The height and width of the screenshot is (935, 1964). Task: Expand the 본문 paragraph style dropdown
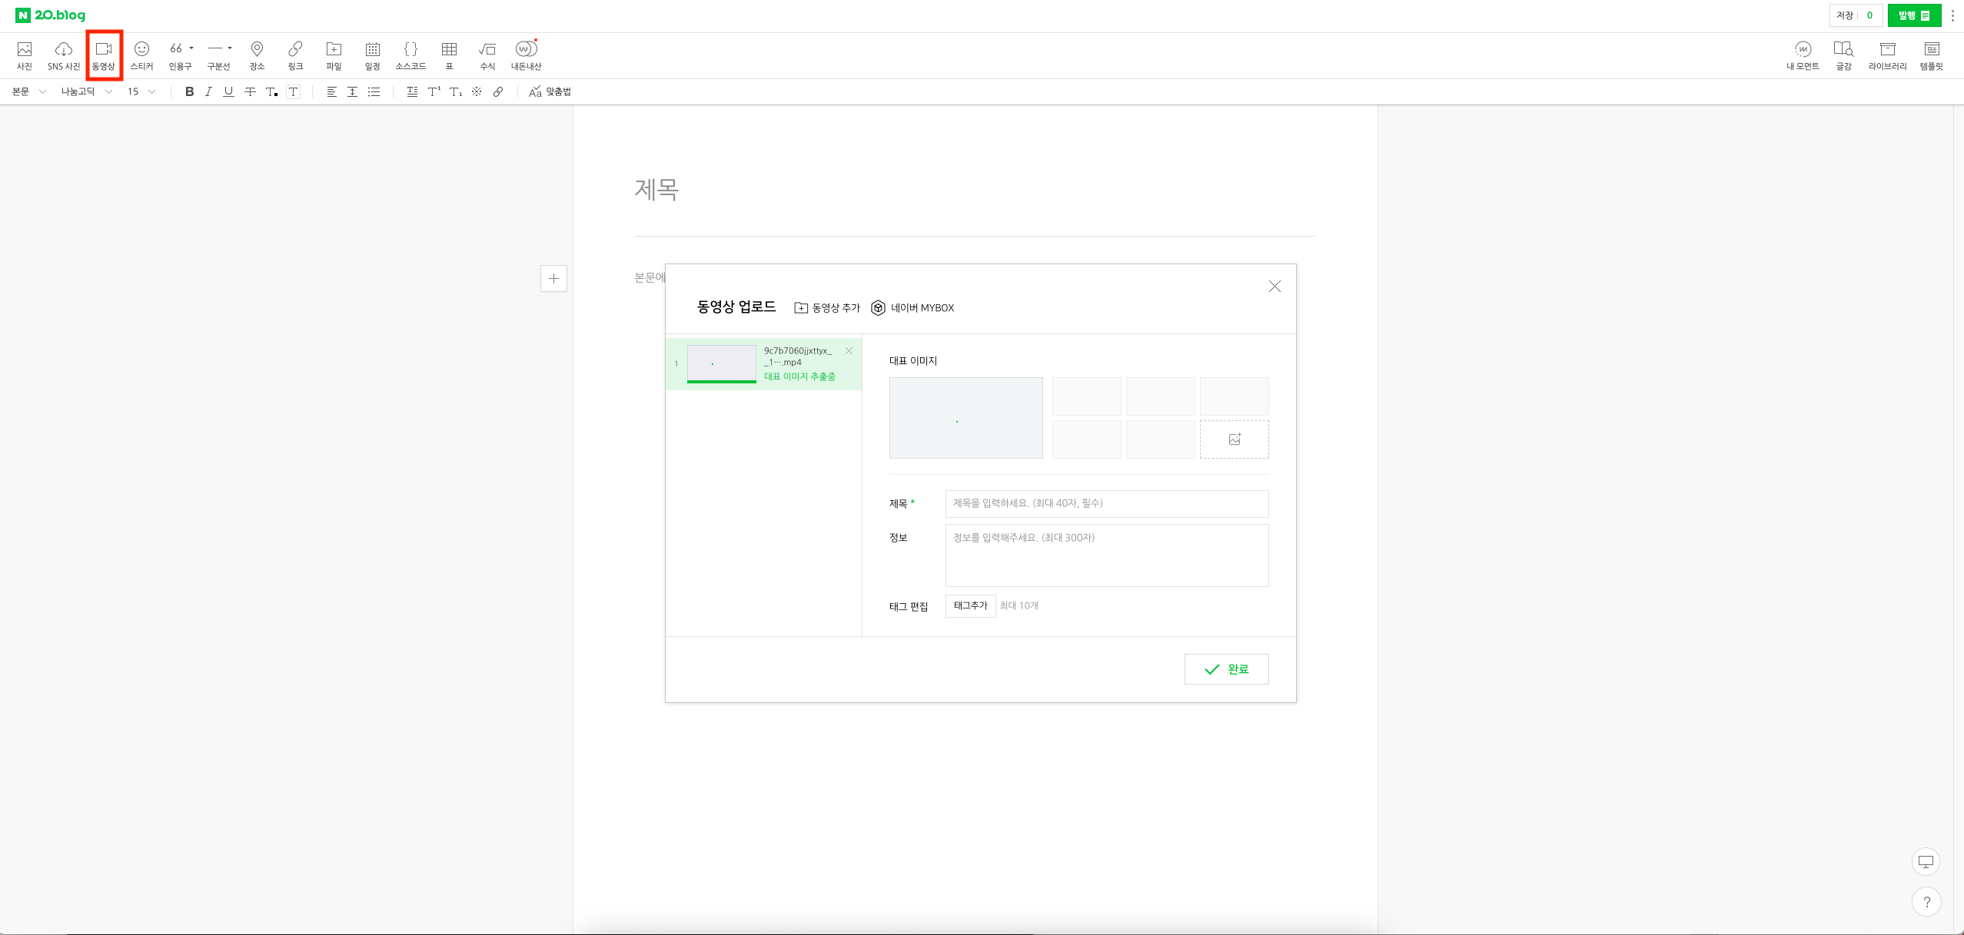[x=29, y=91]
